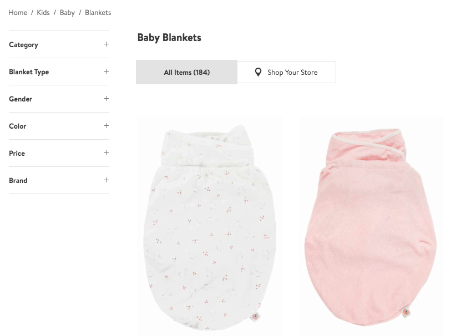Navigate to the Baby breadcrumb link

tap(67, 13)
